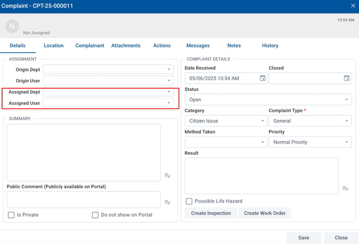Screen dimensions: 359x244
Task: Click the Not Assigned user avatar
Action: point(12,26)
